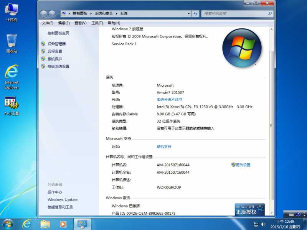The image size is (307, 230).
Task: Click the product ID 00426-OEM-8992662-00173
Action: point(151,213)
